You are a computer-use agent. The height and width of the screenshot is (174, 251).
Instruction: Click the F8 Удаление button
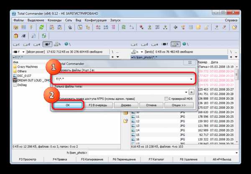189,159
